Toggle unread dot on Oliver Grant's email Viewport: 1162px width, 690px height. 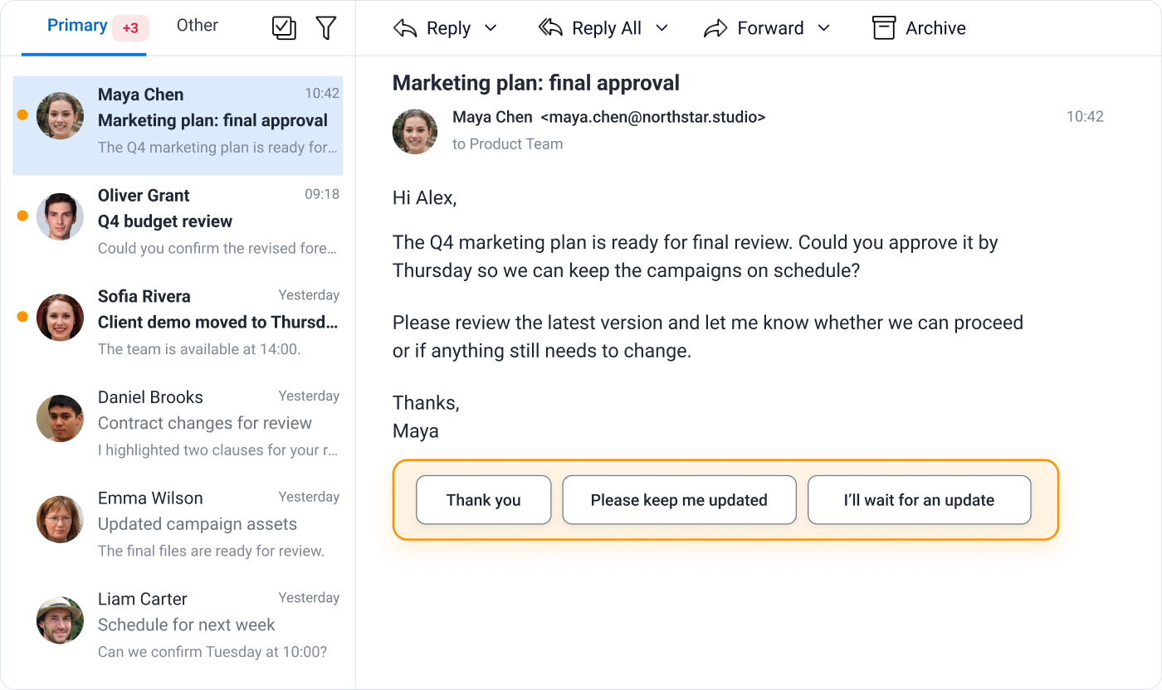(x=22, y=216)
